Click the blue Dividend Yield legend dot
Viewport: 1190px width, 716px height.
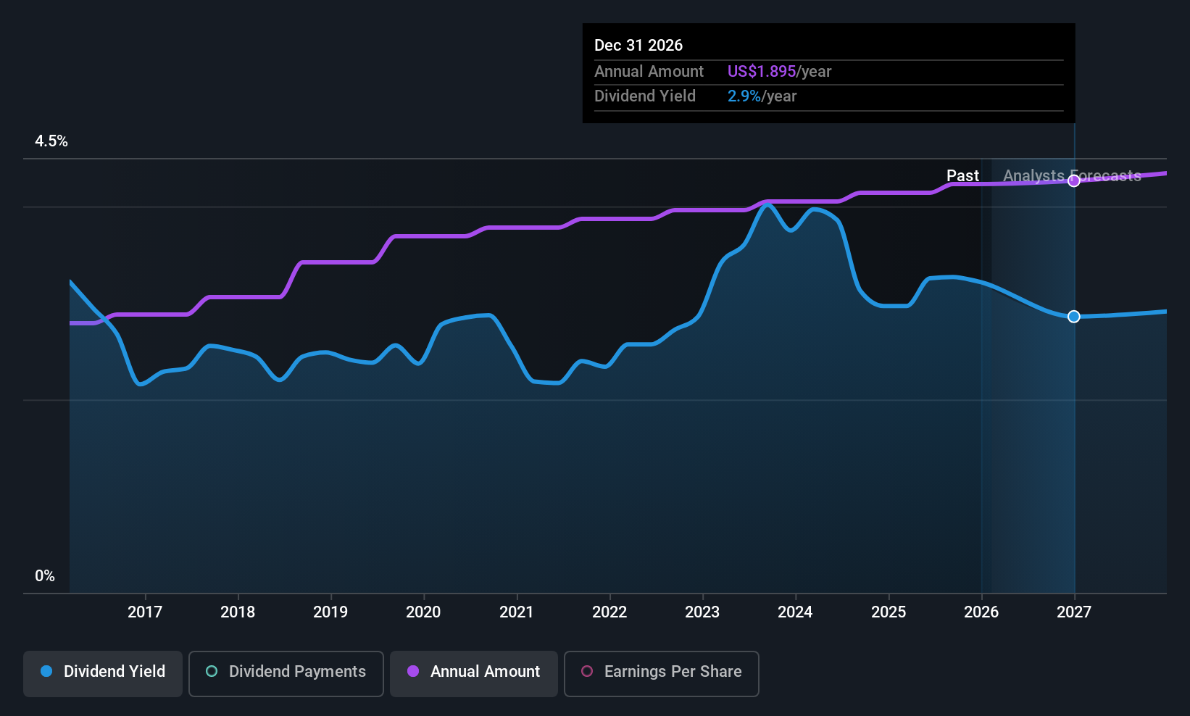coord(46,671)
